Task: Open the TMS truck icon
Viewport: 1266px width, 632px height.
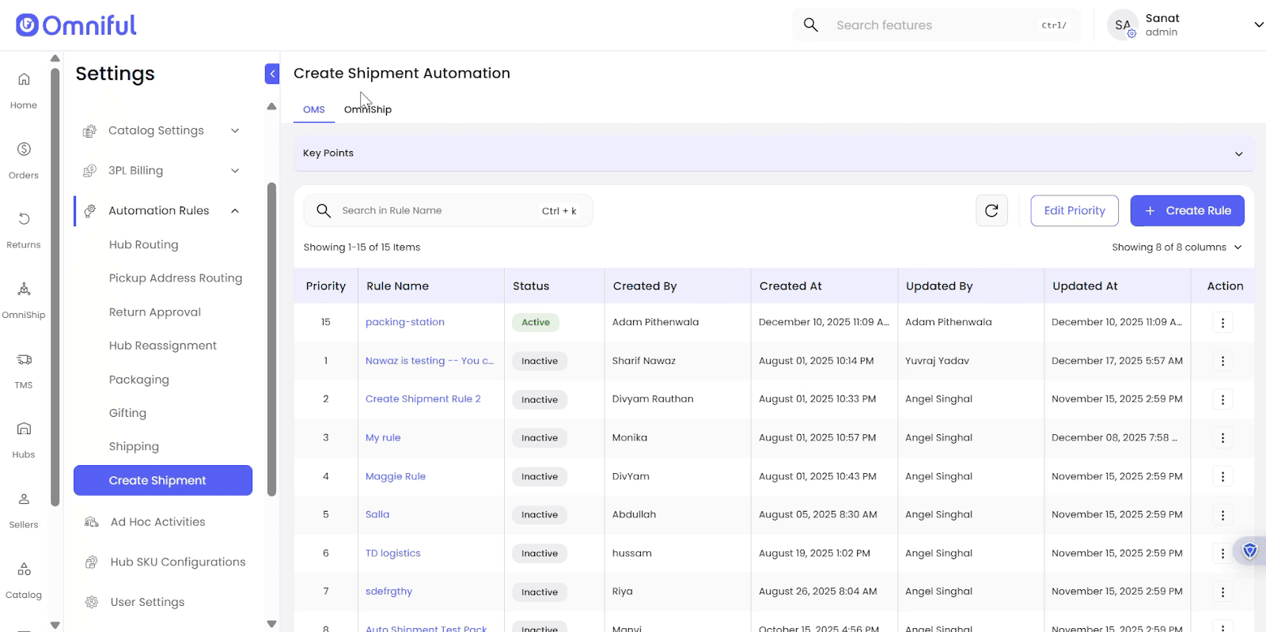Action: coord(24,360)
